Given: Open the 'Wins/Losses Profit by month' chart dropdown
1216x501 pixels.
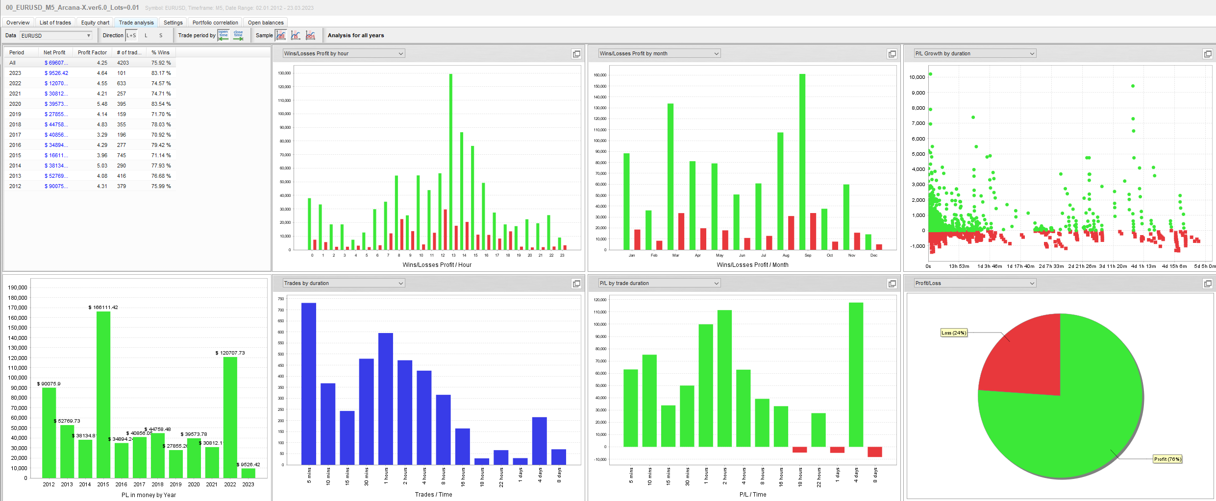Looking at the screenshot, I should point(659,53).
